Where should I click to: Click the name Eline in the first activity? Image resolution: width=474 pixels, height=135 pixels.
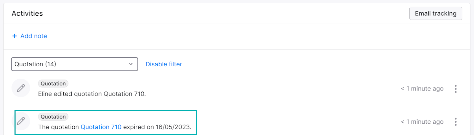coord(45,94)
